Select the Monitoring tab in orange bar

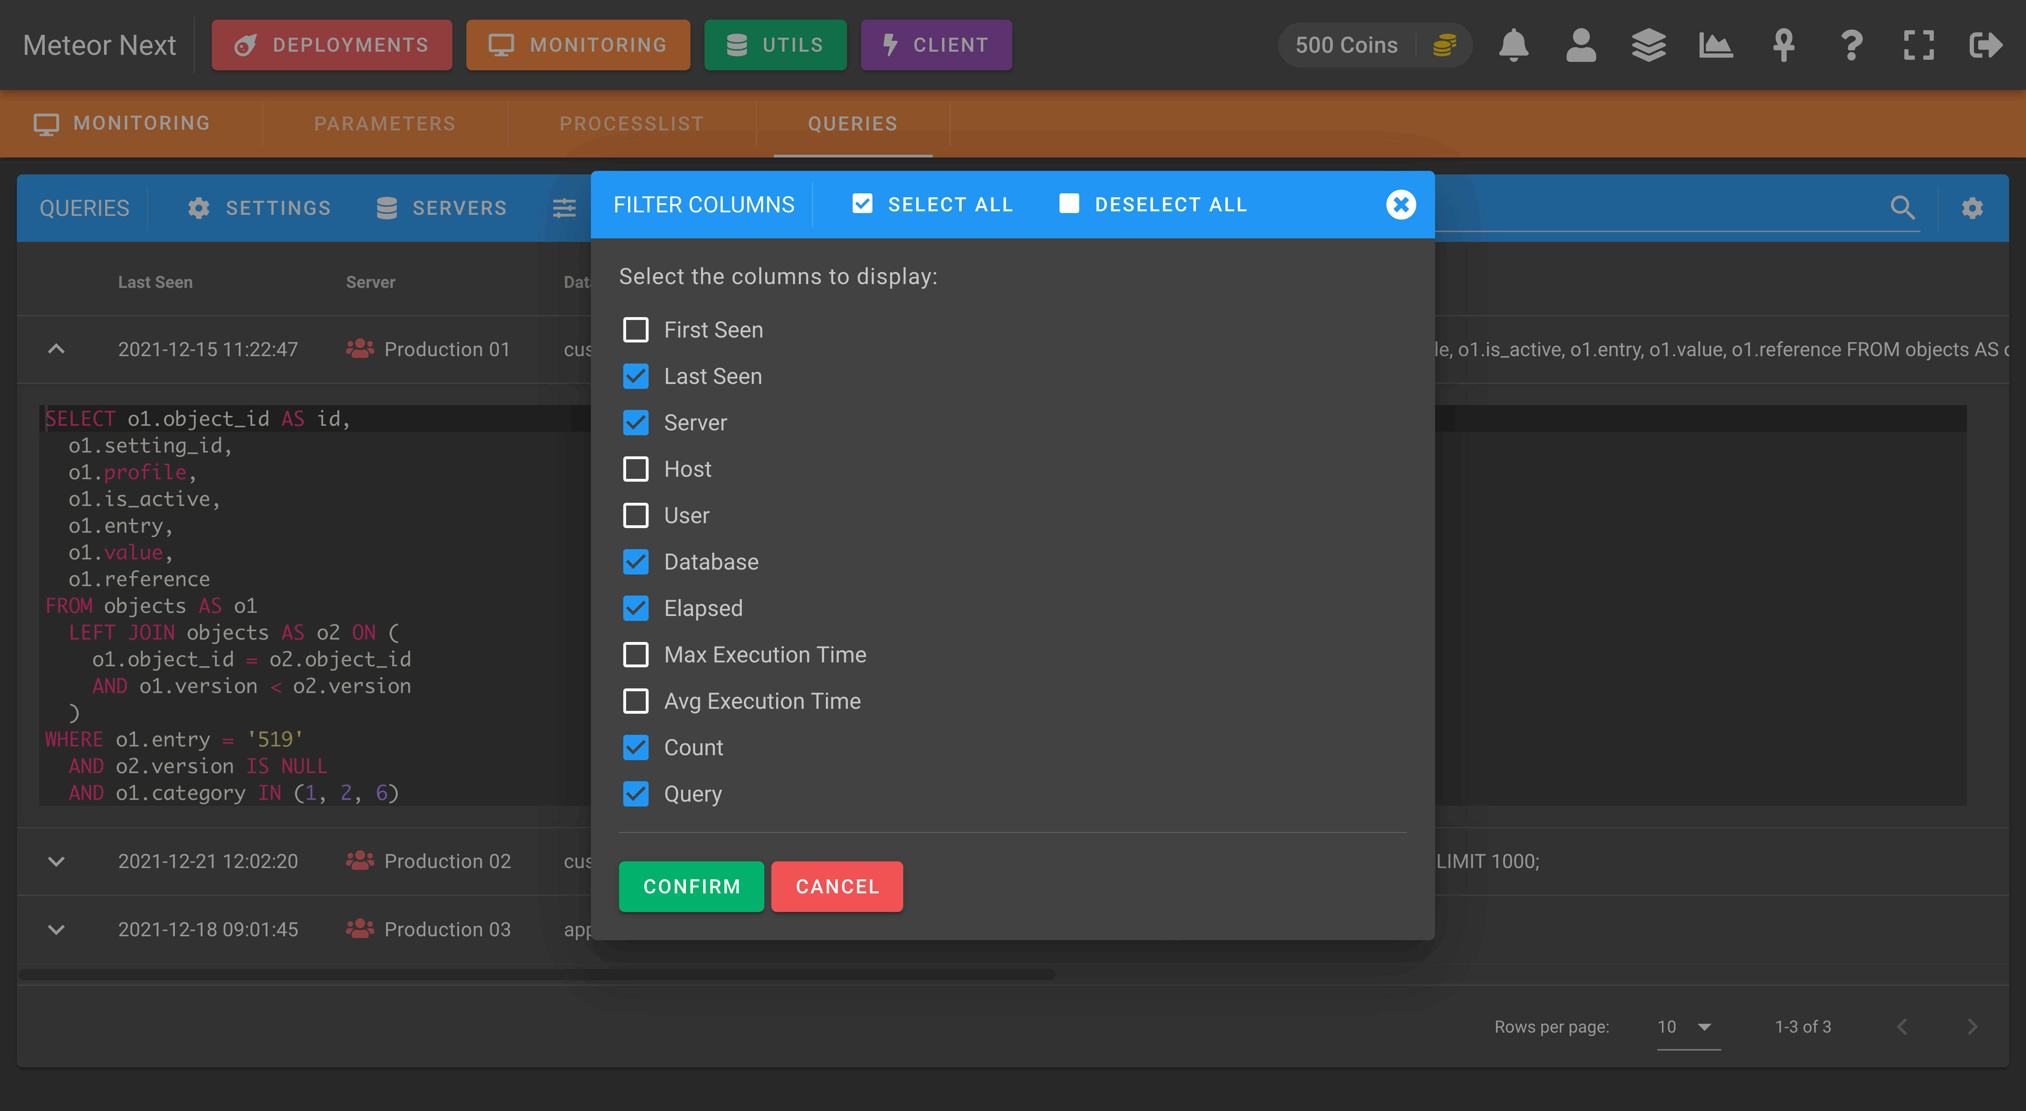(x=123, y=123)
